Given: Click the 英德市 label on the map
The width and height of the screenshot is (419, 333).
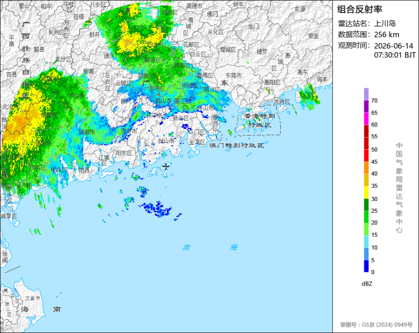Looking at the screenshot, I should (x=194, y=6).
